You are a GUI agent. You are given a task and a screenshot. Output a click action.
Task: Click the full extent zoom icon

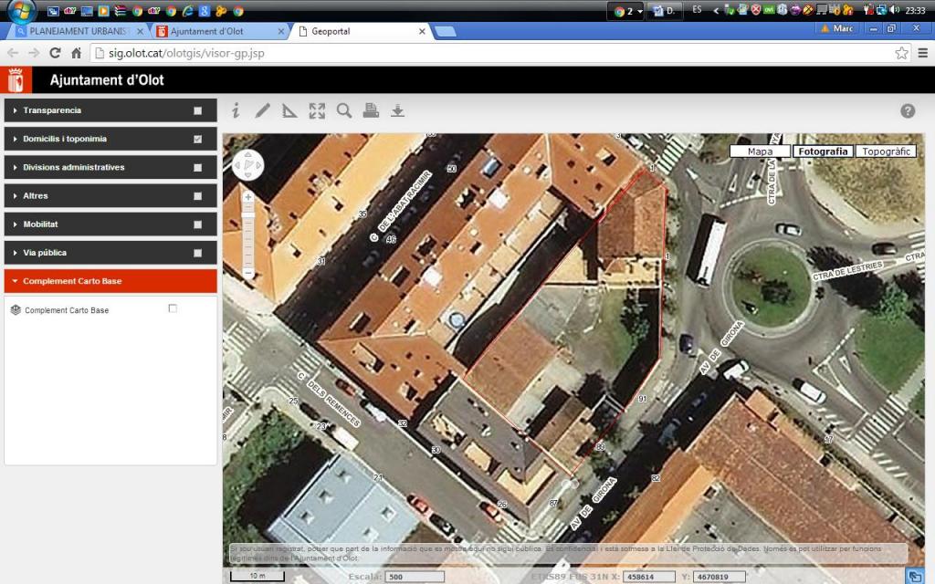pyautogui.click(x=317, y=111)
